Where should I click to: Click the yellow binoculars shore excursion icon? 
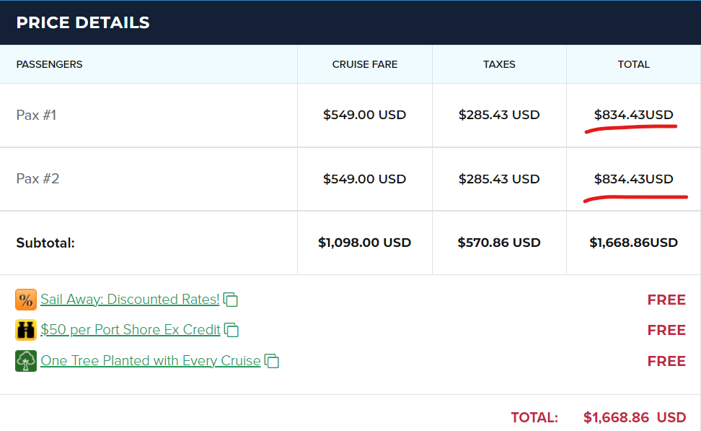[26, 330]
